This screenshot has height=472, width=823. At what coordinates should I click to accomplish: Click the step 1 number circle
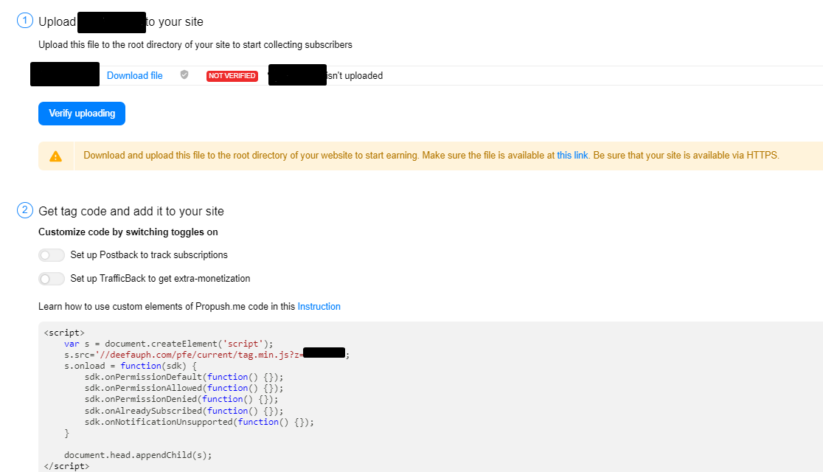tap(25, 21)
